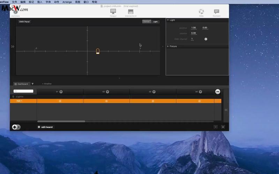Launch the next column with fast-forward button

tap(218, 92)
